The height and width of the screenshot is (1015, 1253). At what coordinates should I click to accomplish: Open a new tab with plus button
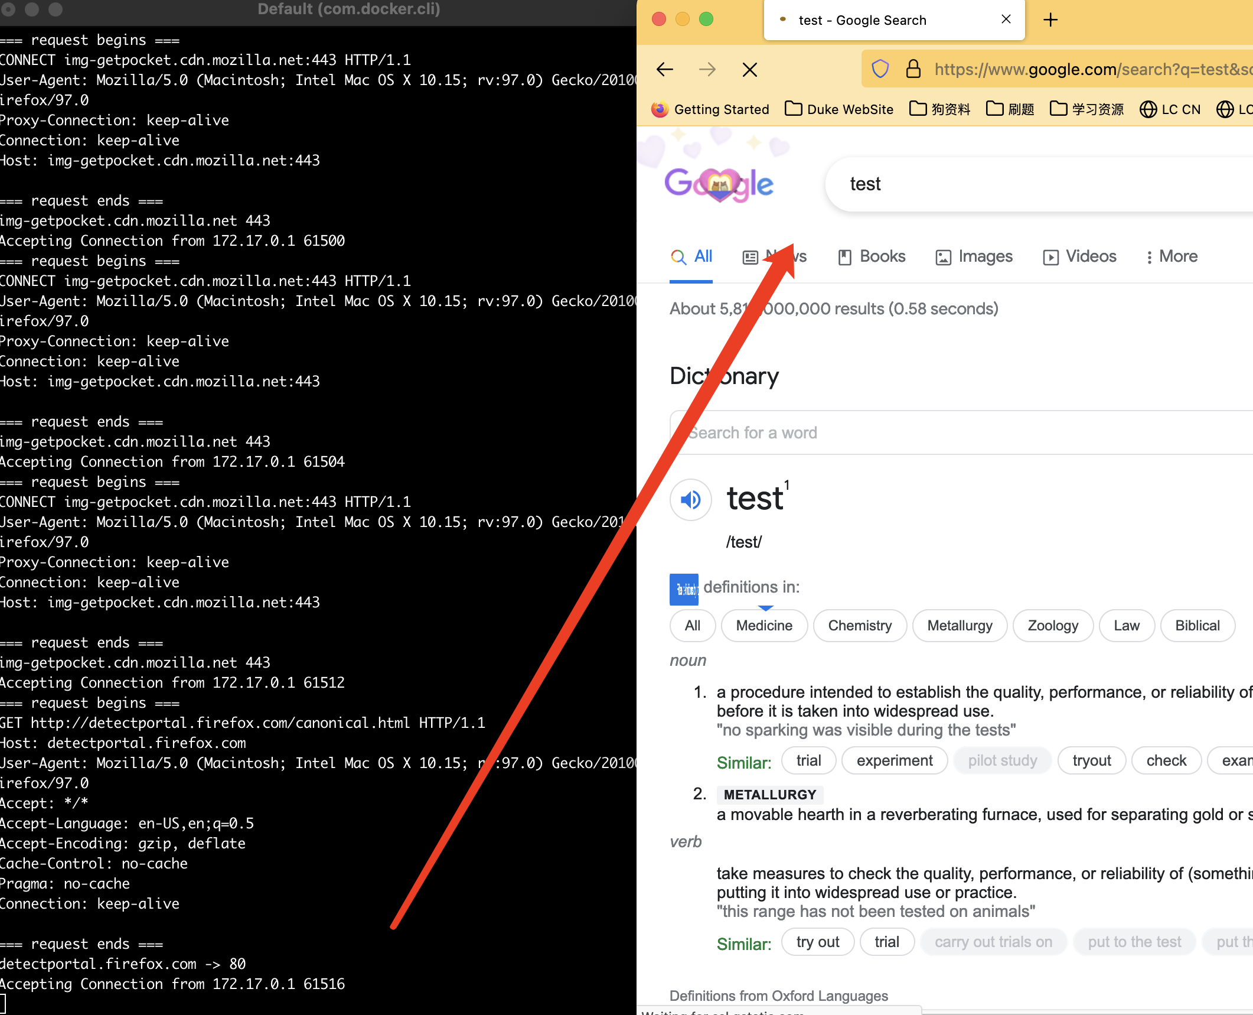[1050, 20]
